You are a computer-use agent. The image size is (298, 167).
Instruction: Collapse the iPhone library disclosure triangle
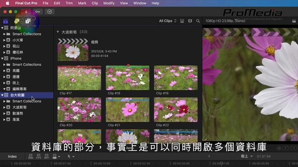(2, 58)
